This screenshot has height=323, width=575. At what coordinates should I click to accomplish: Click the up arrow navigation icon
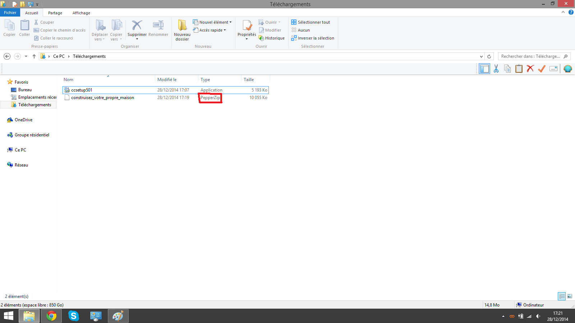click(x=34, y=56)
